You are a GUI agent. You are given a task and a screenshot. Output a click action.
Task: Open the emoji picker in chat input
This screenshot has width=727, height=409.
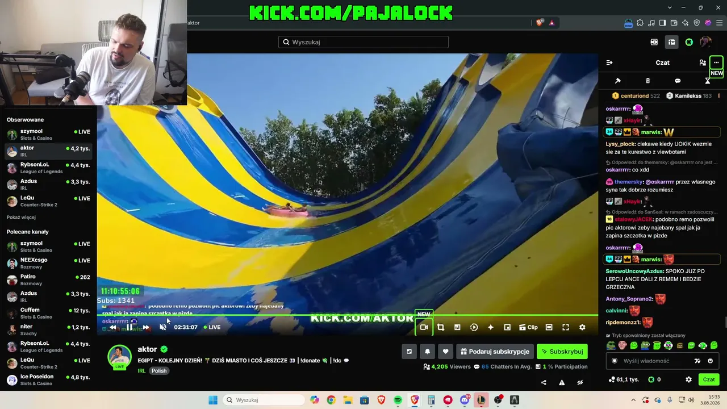coord(710,361)
